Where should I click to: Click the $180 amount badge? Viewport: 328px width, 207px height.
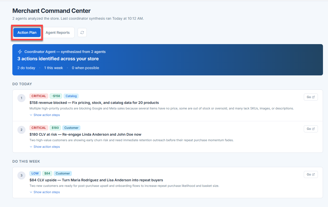(55, 128)
